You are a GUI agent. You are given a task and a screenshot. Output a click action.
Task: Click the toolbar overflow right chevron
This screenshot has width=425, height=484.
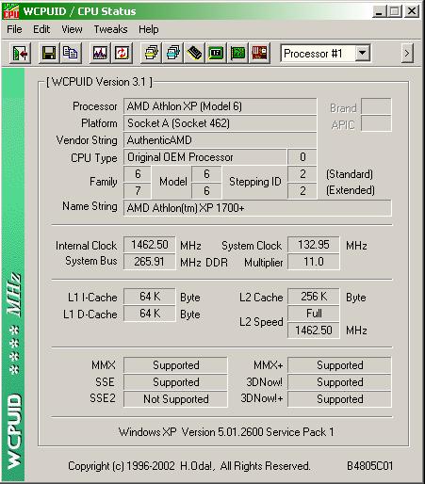(407, 54)
